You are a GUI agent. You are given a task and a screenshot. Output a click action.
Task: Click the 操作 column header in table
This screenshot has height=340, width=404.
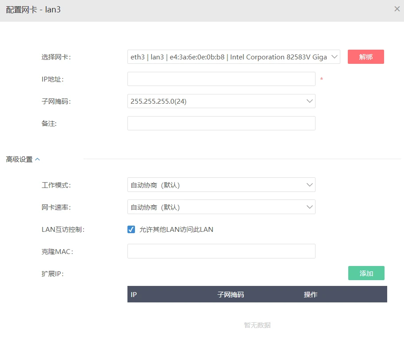click(311, 295)
